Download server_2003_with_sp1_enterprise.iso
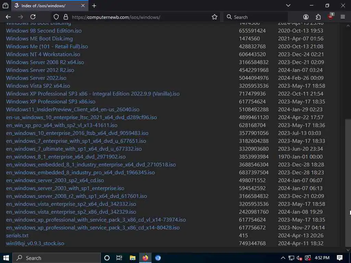This screenshot has height=263, width=351. (x=65, y=188)
